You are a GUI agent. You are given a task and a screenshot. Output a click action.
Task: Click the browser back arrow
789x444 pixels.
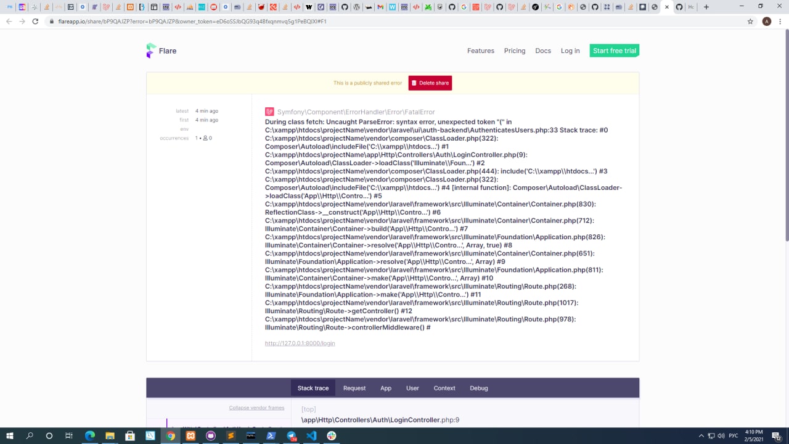click(9, 21)
